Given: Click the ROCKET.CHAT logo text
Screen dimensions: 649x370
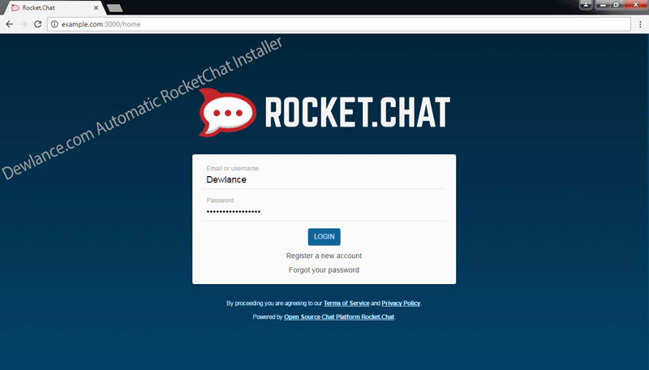Looking at the screenshot, I should pos(357,112).
